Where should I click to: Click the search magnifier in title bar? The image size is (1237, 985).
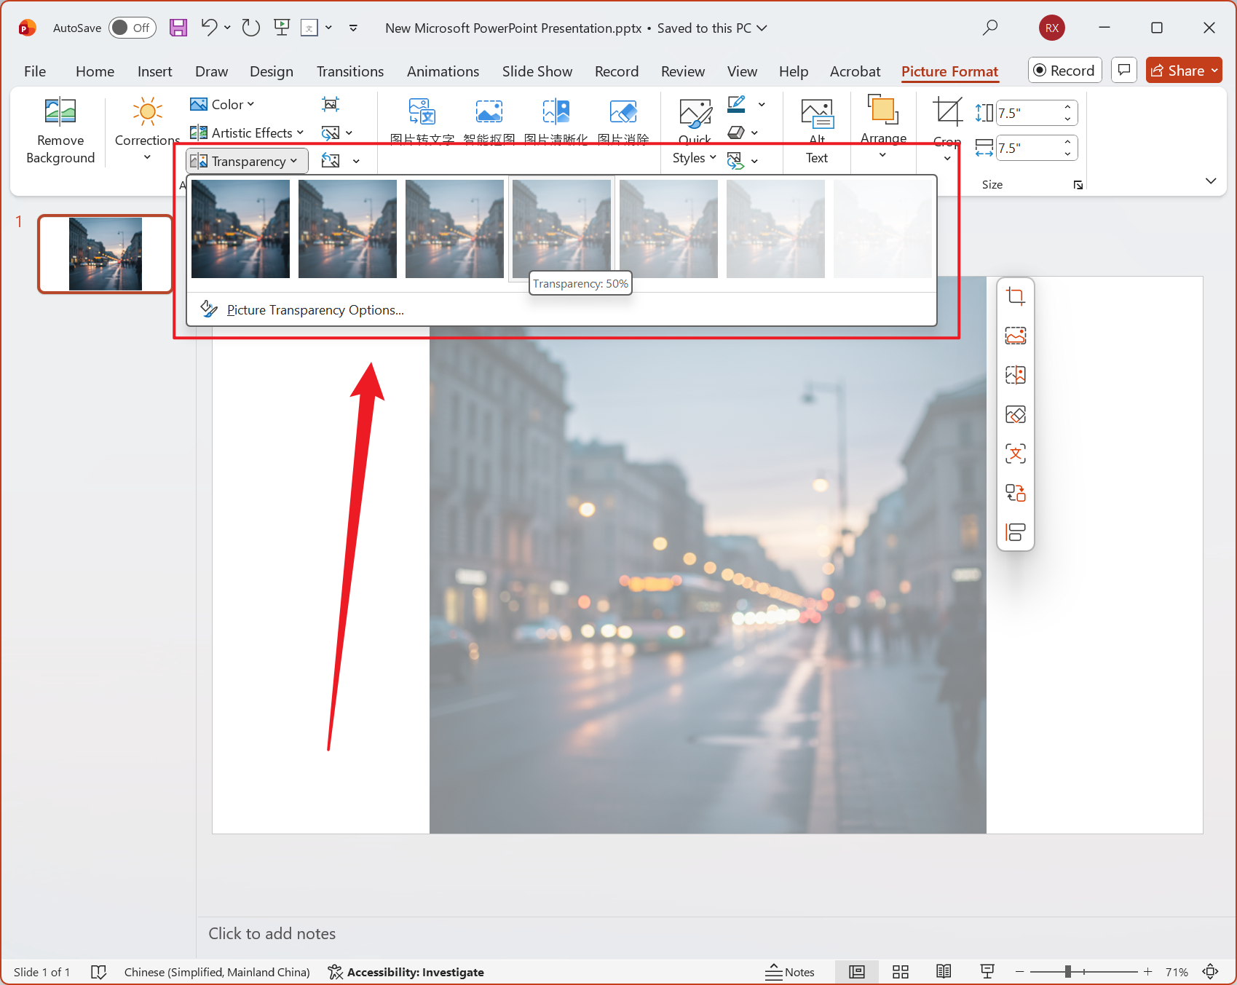pyautogui.click(x=990, y=28)
